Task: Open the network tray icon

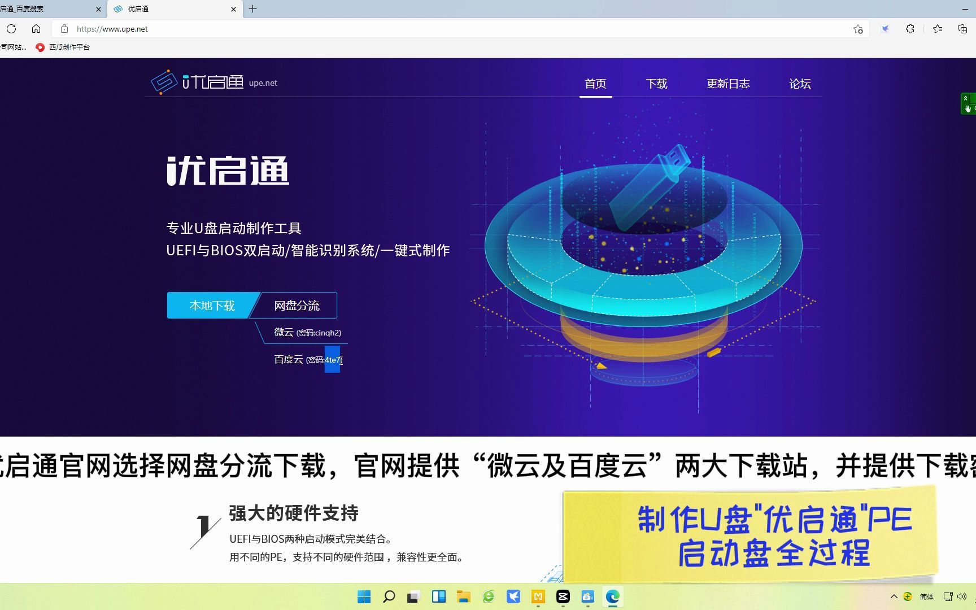Action: tap(948, 596)
